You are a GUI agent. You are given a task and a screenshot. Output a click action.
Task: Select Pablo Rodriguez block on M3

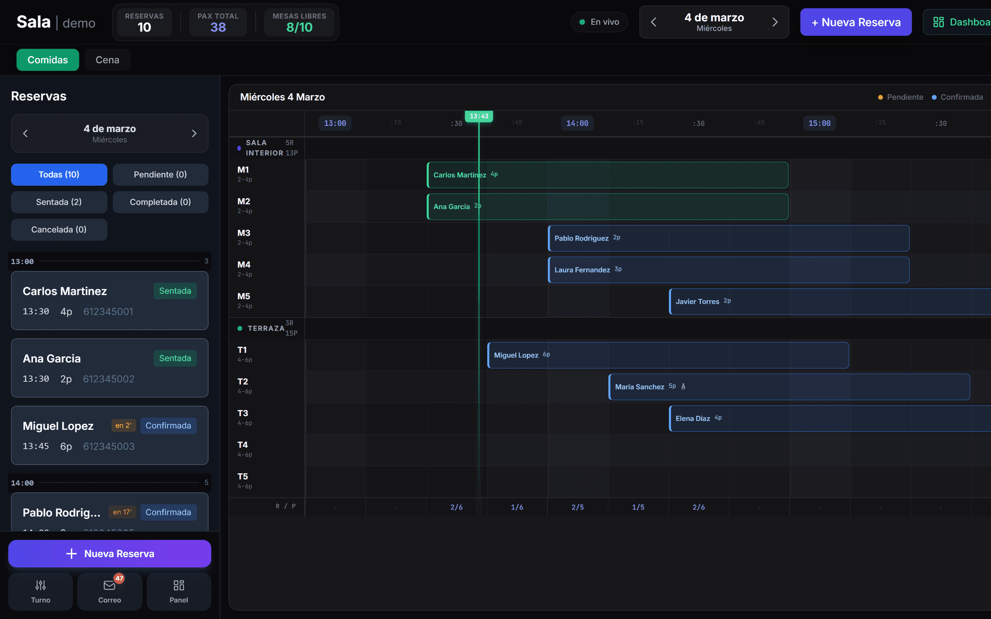point(729,238)
